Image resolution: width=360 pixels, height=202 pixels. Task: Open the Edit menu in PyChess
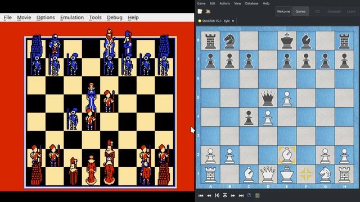[x=213, y=3]
